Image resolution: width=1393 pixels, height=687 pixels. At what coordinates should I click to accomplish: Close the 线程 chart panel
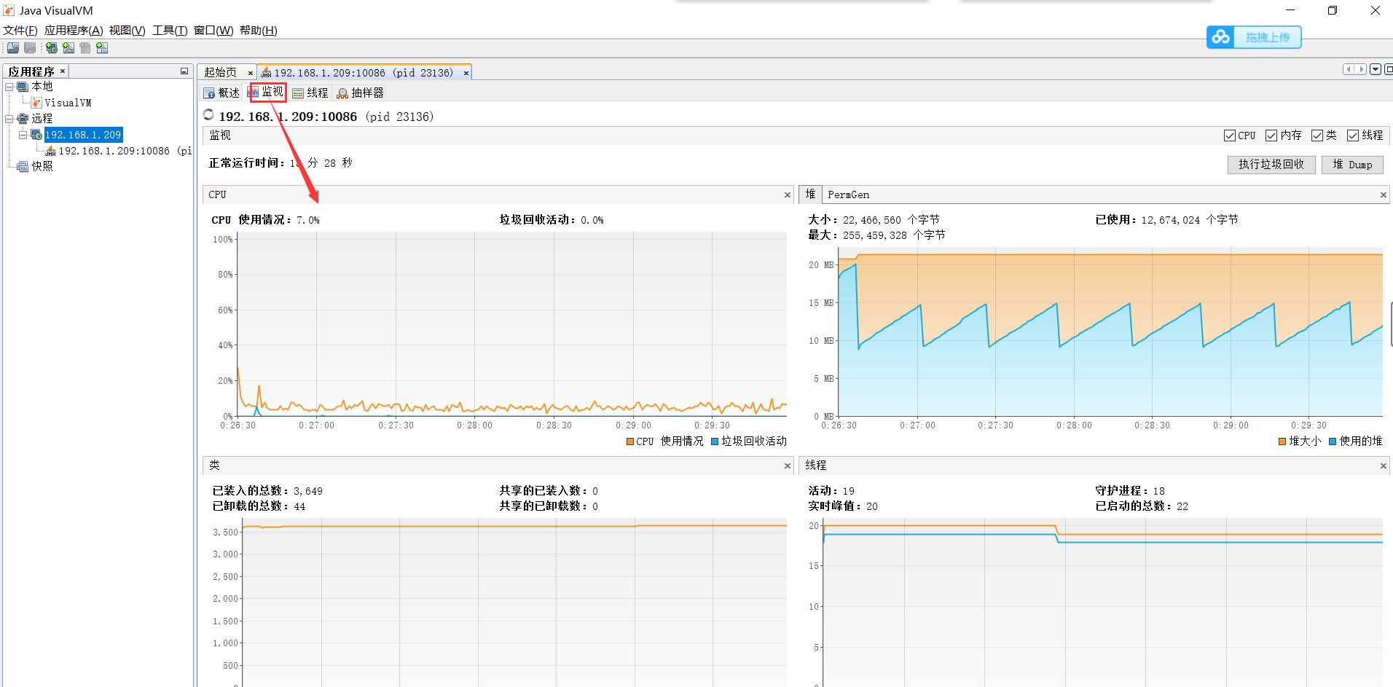[1383, 466]
